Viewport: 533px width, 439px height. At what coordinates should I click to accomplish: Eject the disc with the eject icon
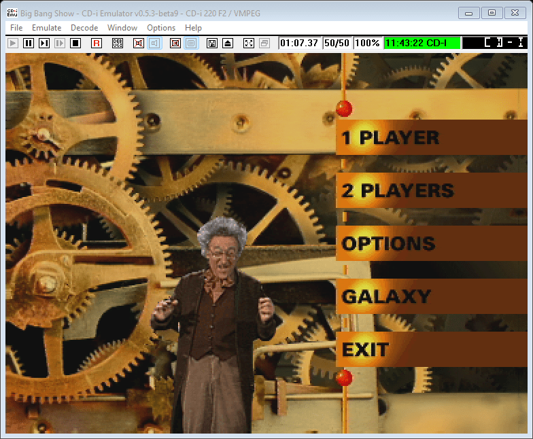[x=228, y=43]
